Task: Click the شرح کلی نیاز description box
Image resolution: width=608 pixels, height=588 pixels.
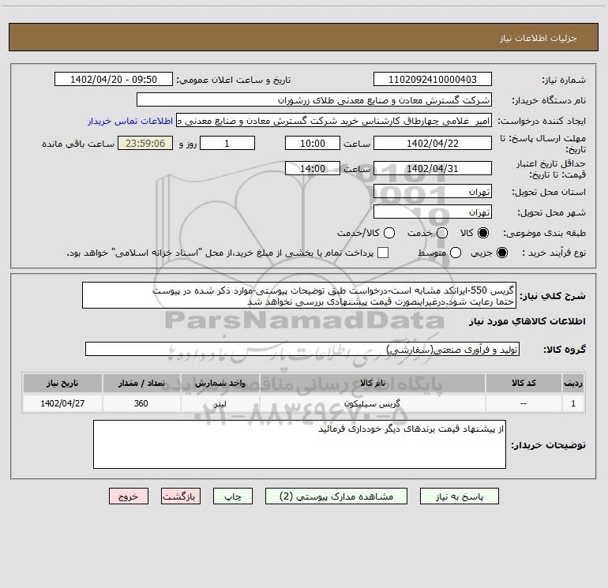Action: coord(299,295)
